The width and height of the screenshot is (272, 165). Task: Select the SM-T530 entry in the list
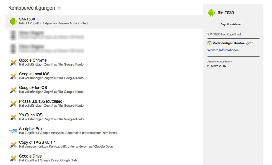click(104, 21)
